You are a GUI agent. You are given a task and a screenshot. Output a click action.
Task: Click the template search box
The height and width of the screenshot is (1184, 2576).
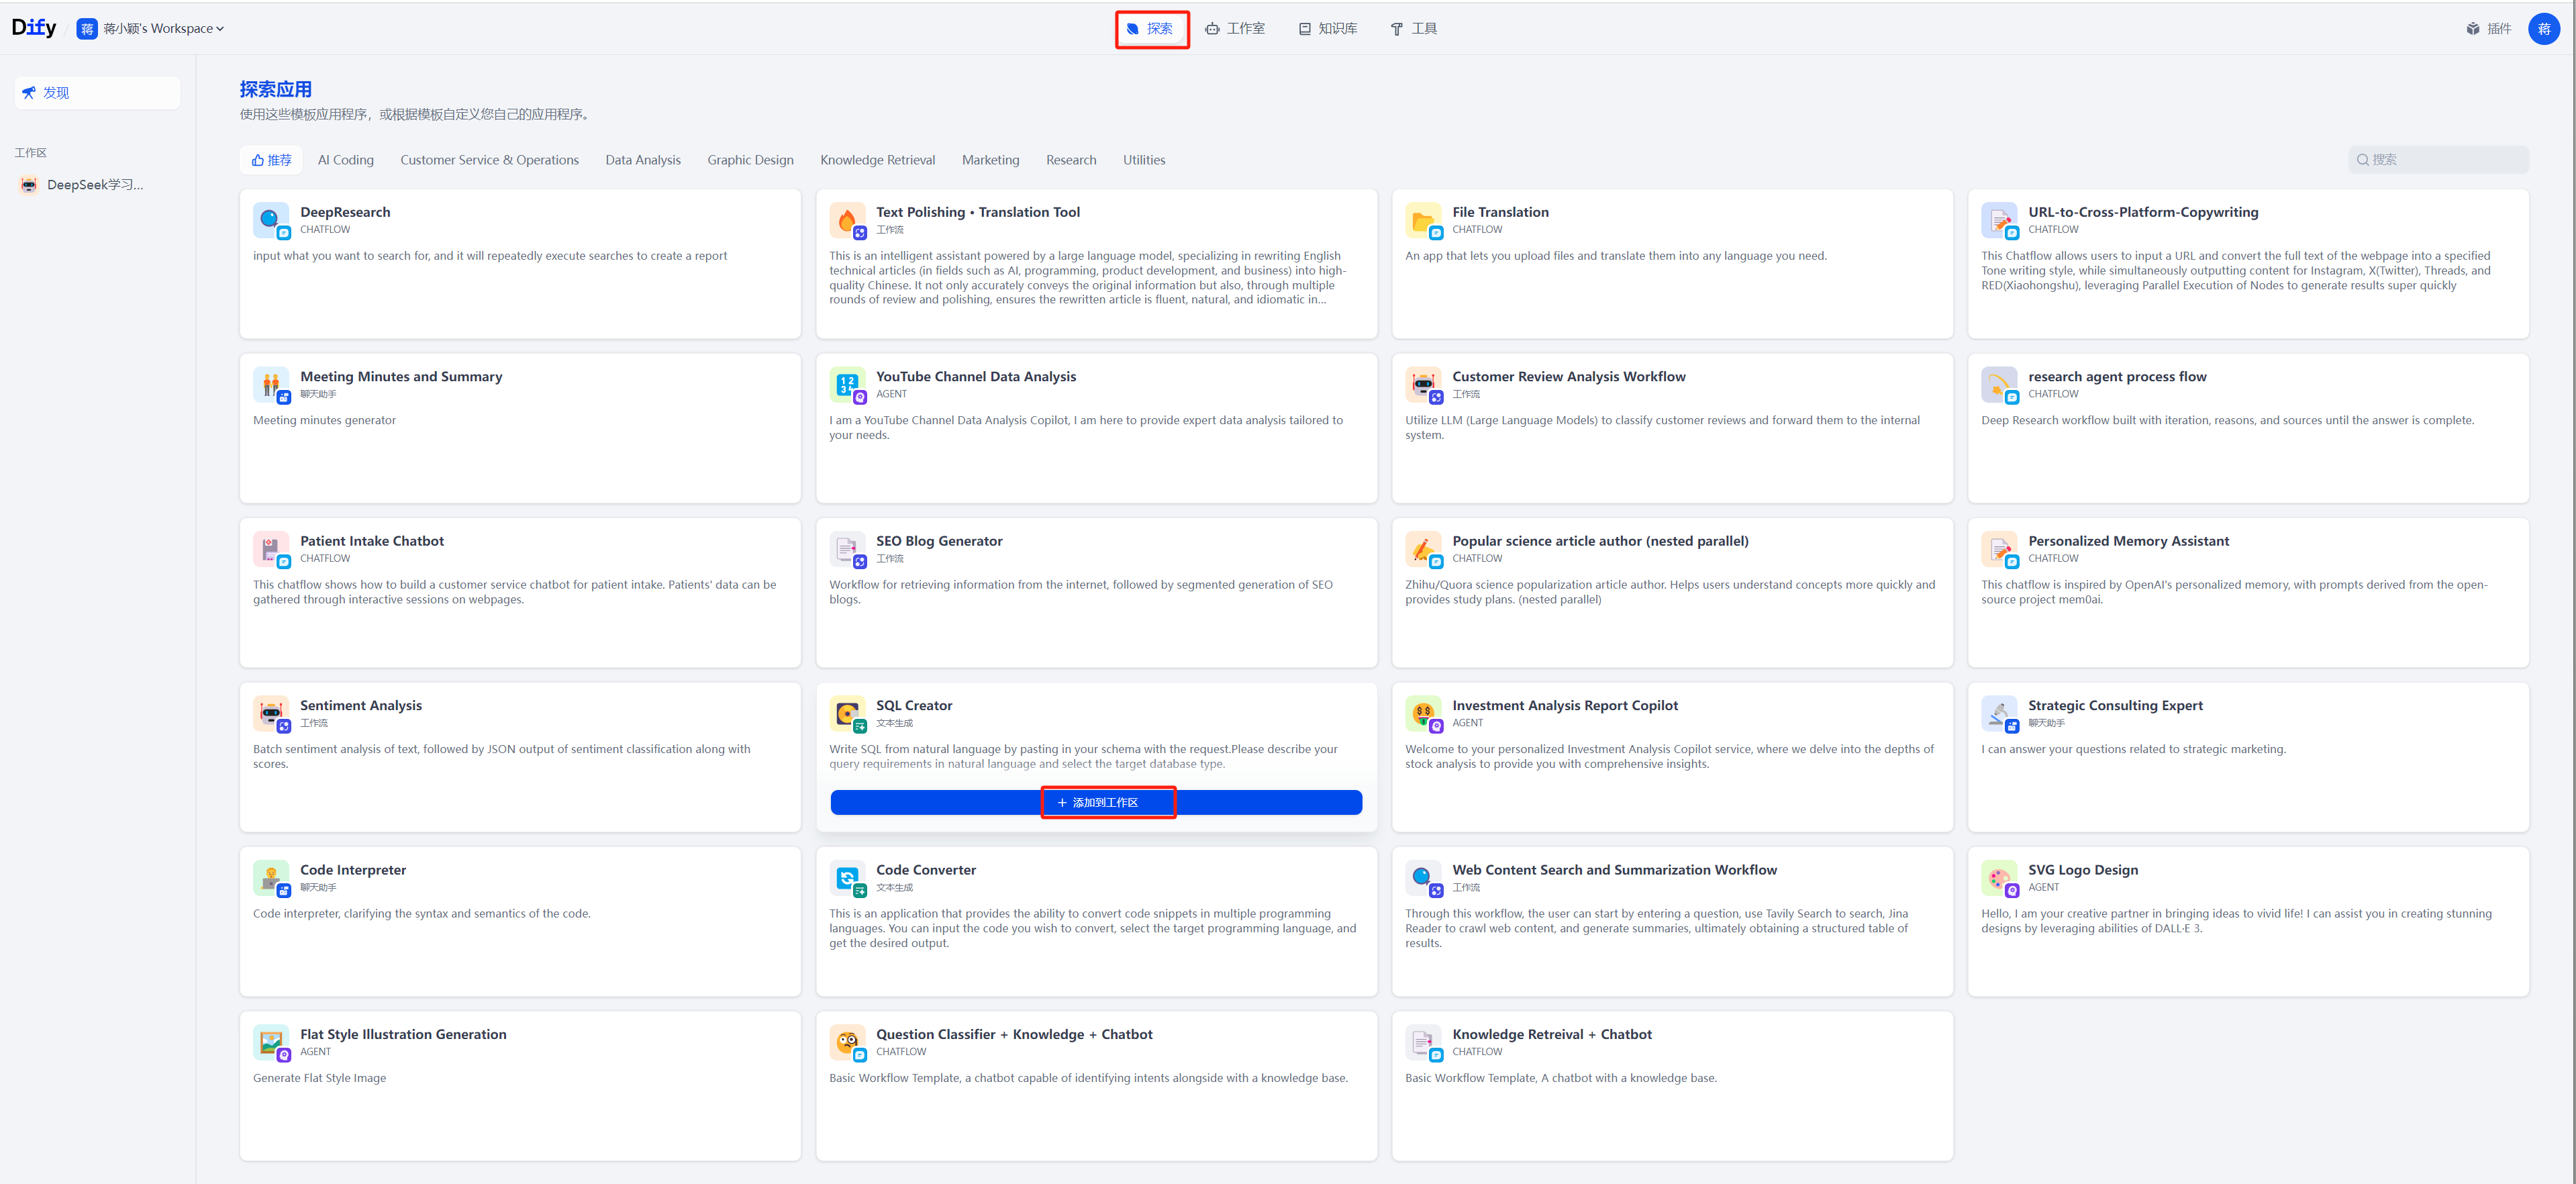point(2439,160)
